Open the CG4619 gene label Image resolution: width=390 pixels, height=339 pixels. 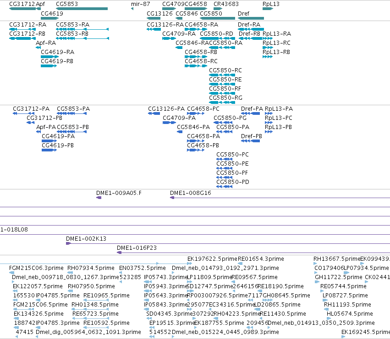tap(52, 13)
